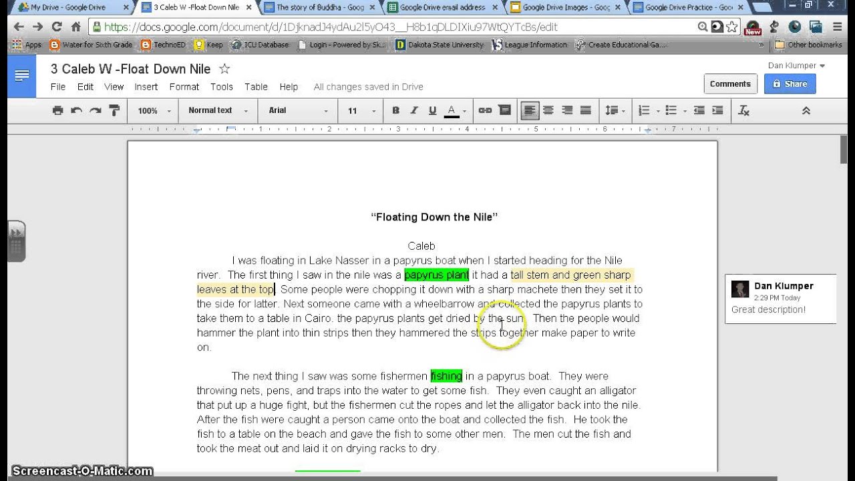
Task: Add a comment using toolbar icon
Action: (504, 111)
